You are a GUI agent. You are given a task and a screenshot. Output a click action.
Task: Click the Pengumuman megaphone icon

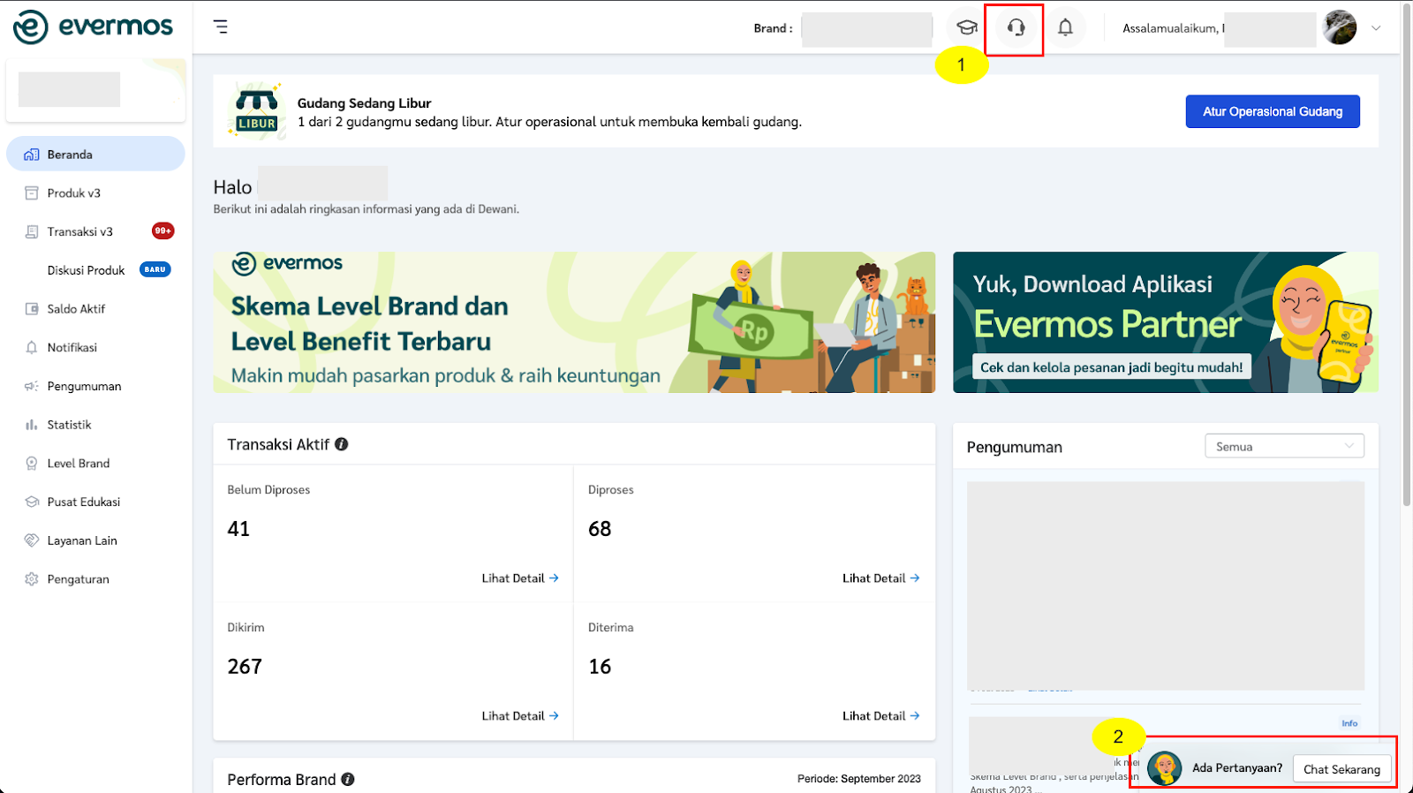click(32, 386)
